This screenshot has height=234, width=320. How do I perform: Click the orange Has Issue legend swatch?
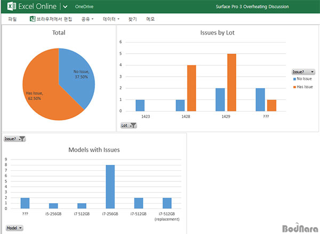coord(294,87)
